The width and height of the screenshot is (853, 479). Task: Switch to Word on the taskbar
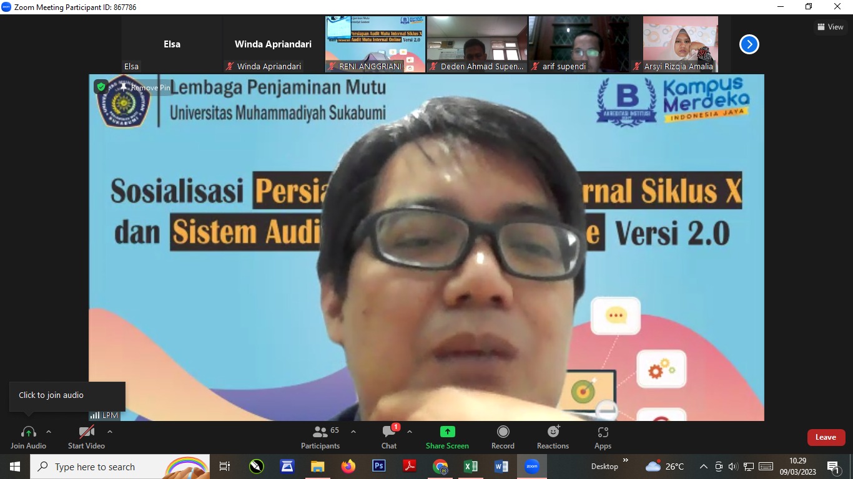(x=501, y=467)
